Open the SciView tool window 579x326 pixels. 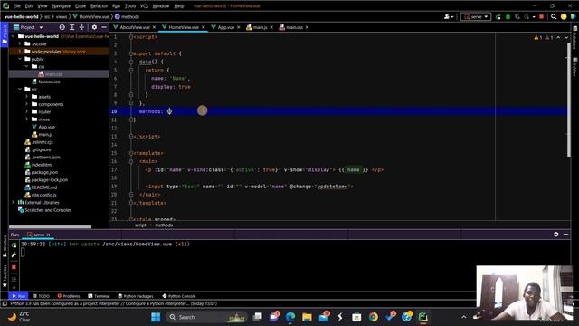575,66
